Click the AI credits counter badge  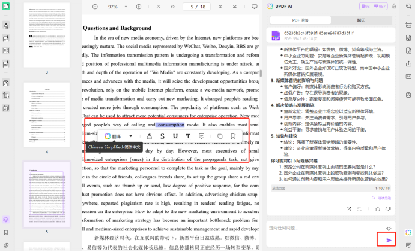[x=374, y=6]
